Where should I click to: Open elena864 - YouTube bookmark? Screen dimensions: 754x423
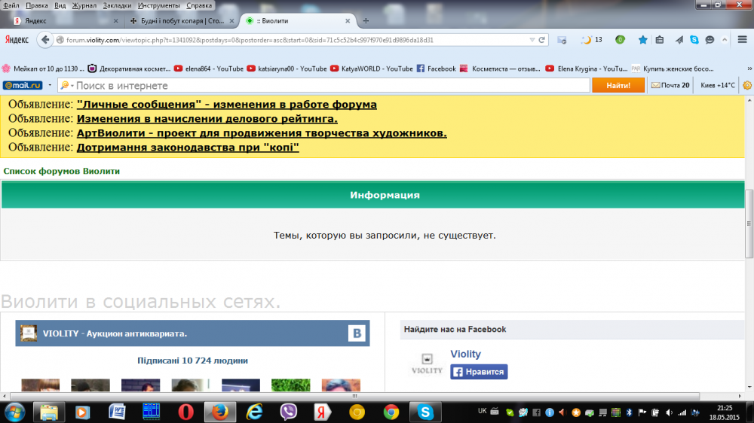coord(209,68)
